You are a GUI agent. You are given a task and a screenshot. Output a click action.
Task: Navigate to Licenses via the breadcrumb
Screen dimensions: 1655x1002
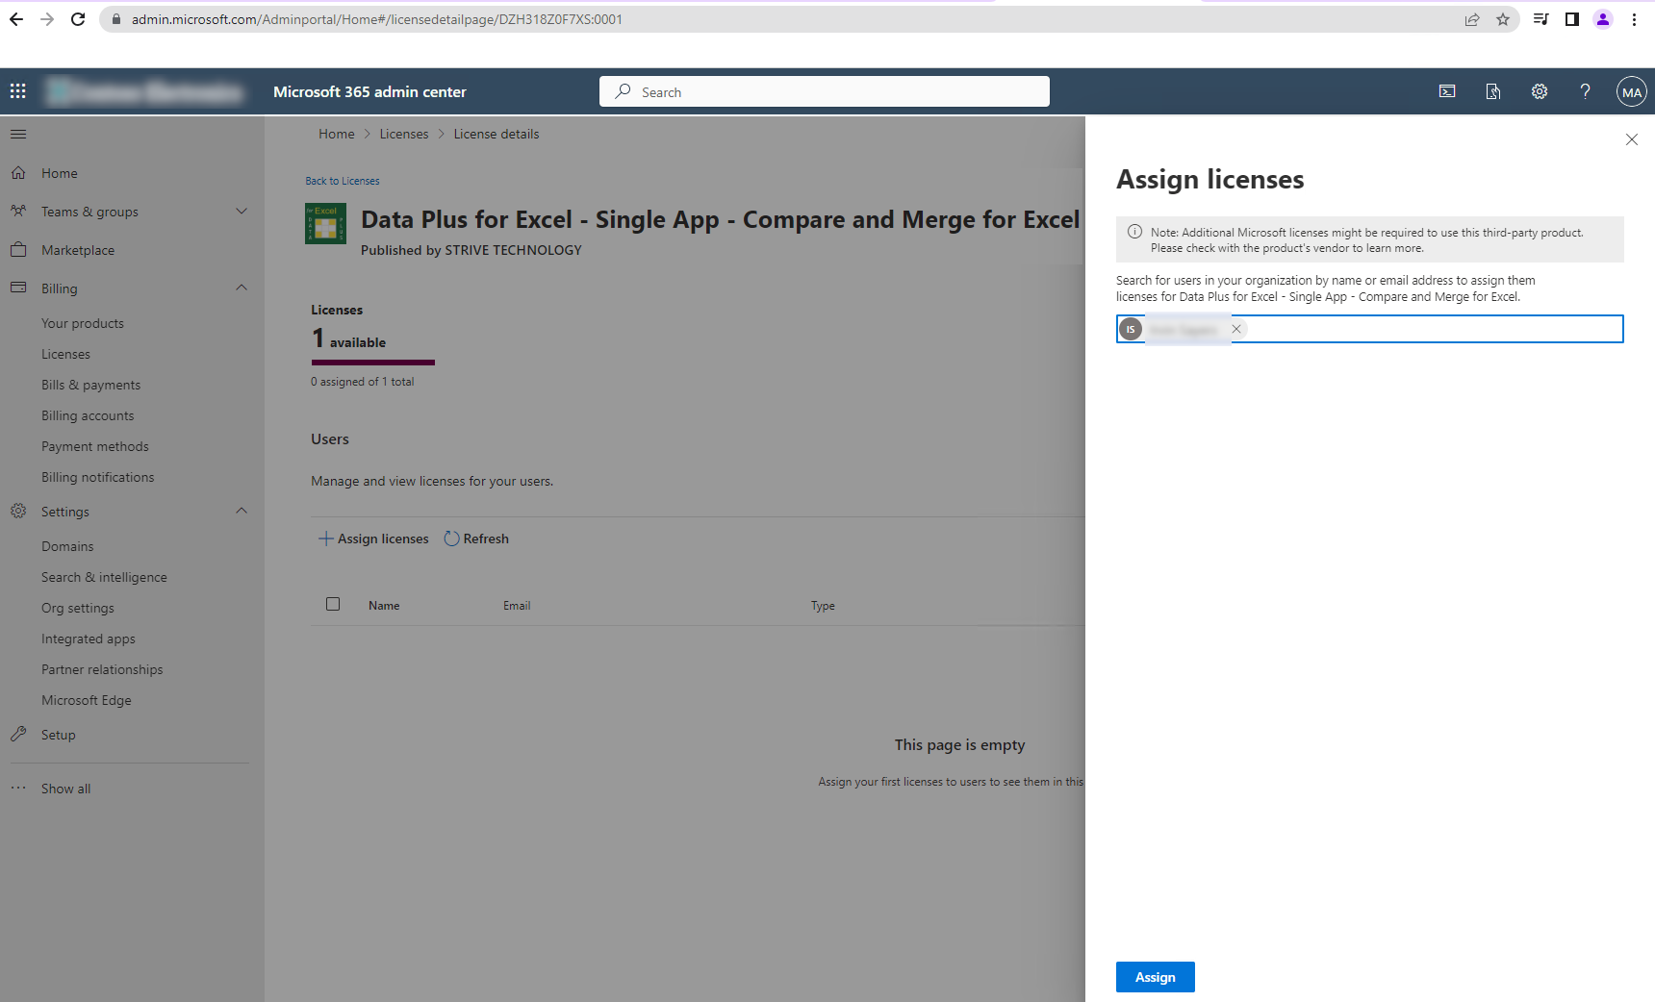[403, 134]
